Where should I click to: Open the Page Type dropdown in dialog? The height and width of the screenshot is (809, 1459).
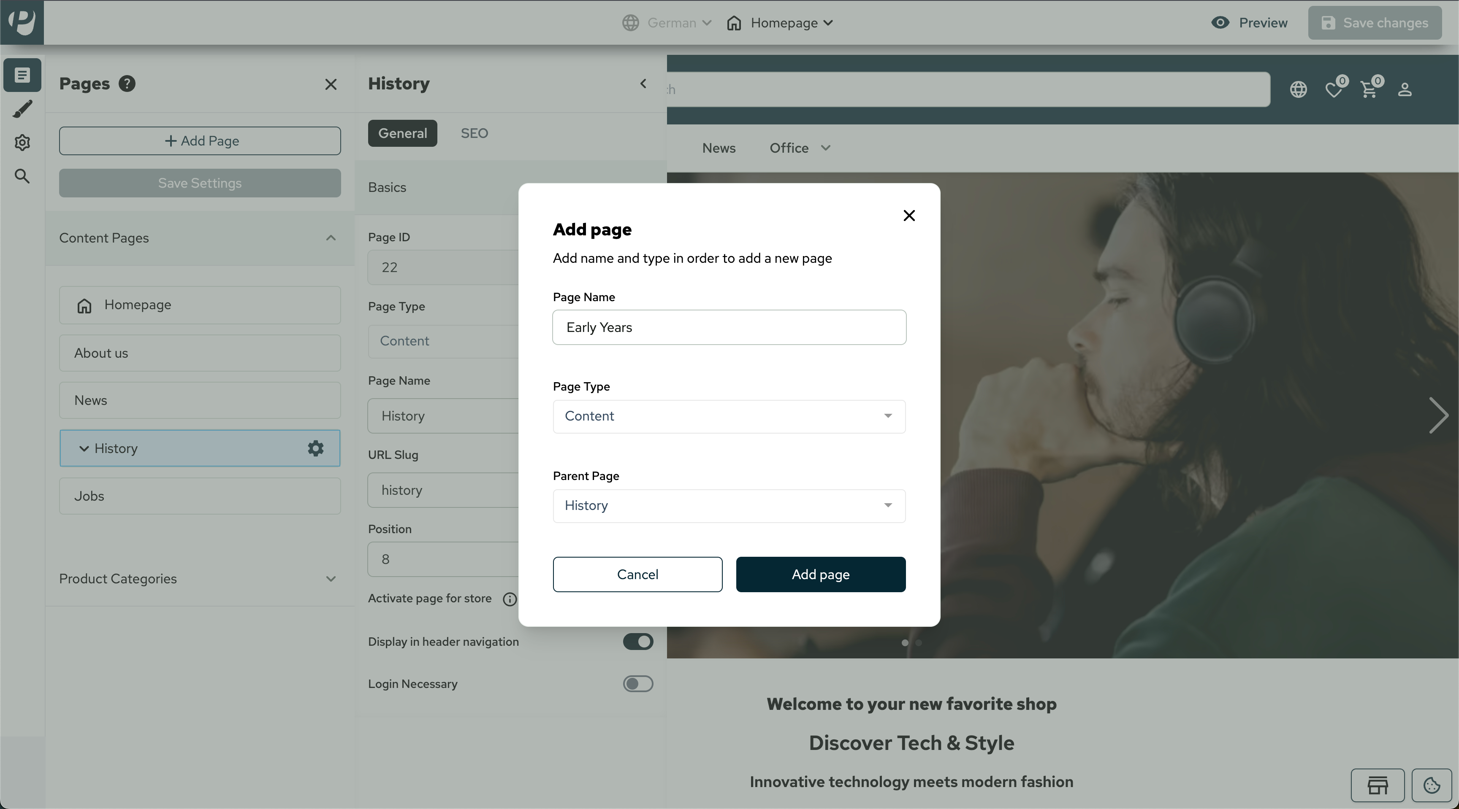click(x=729, y=416)
